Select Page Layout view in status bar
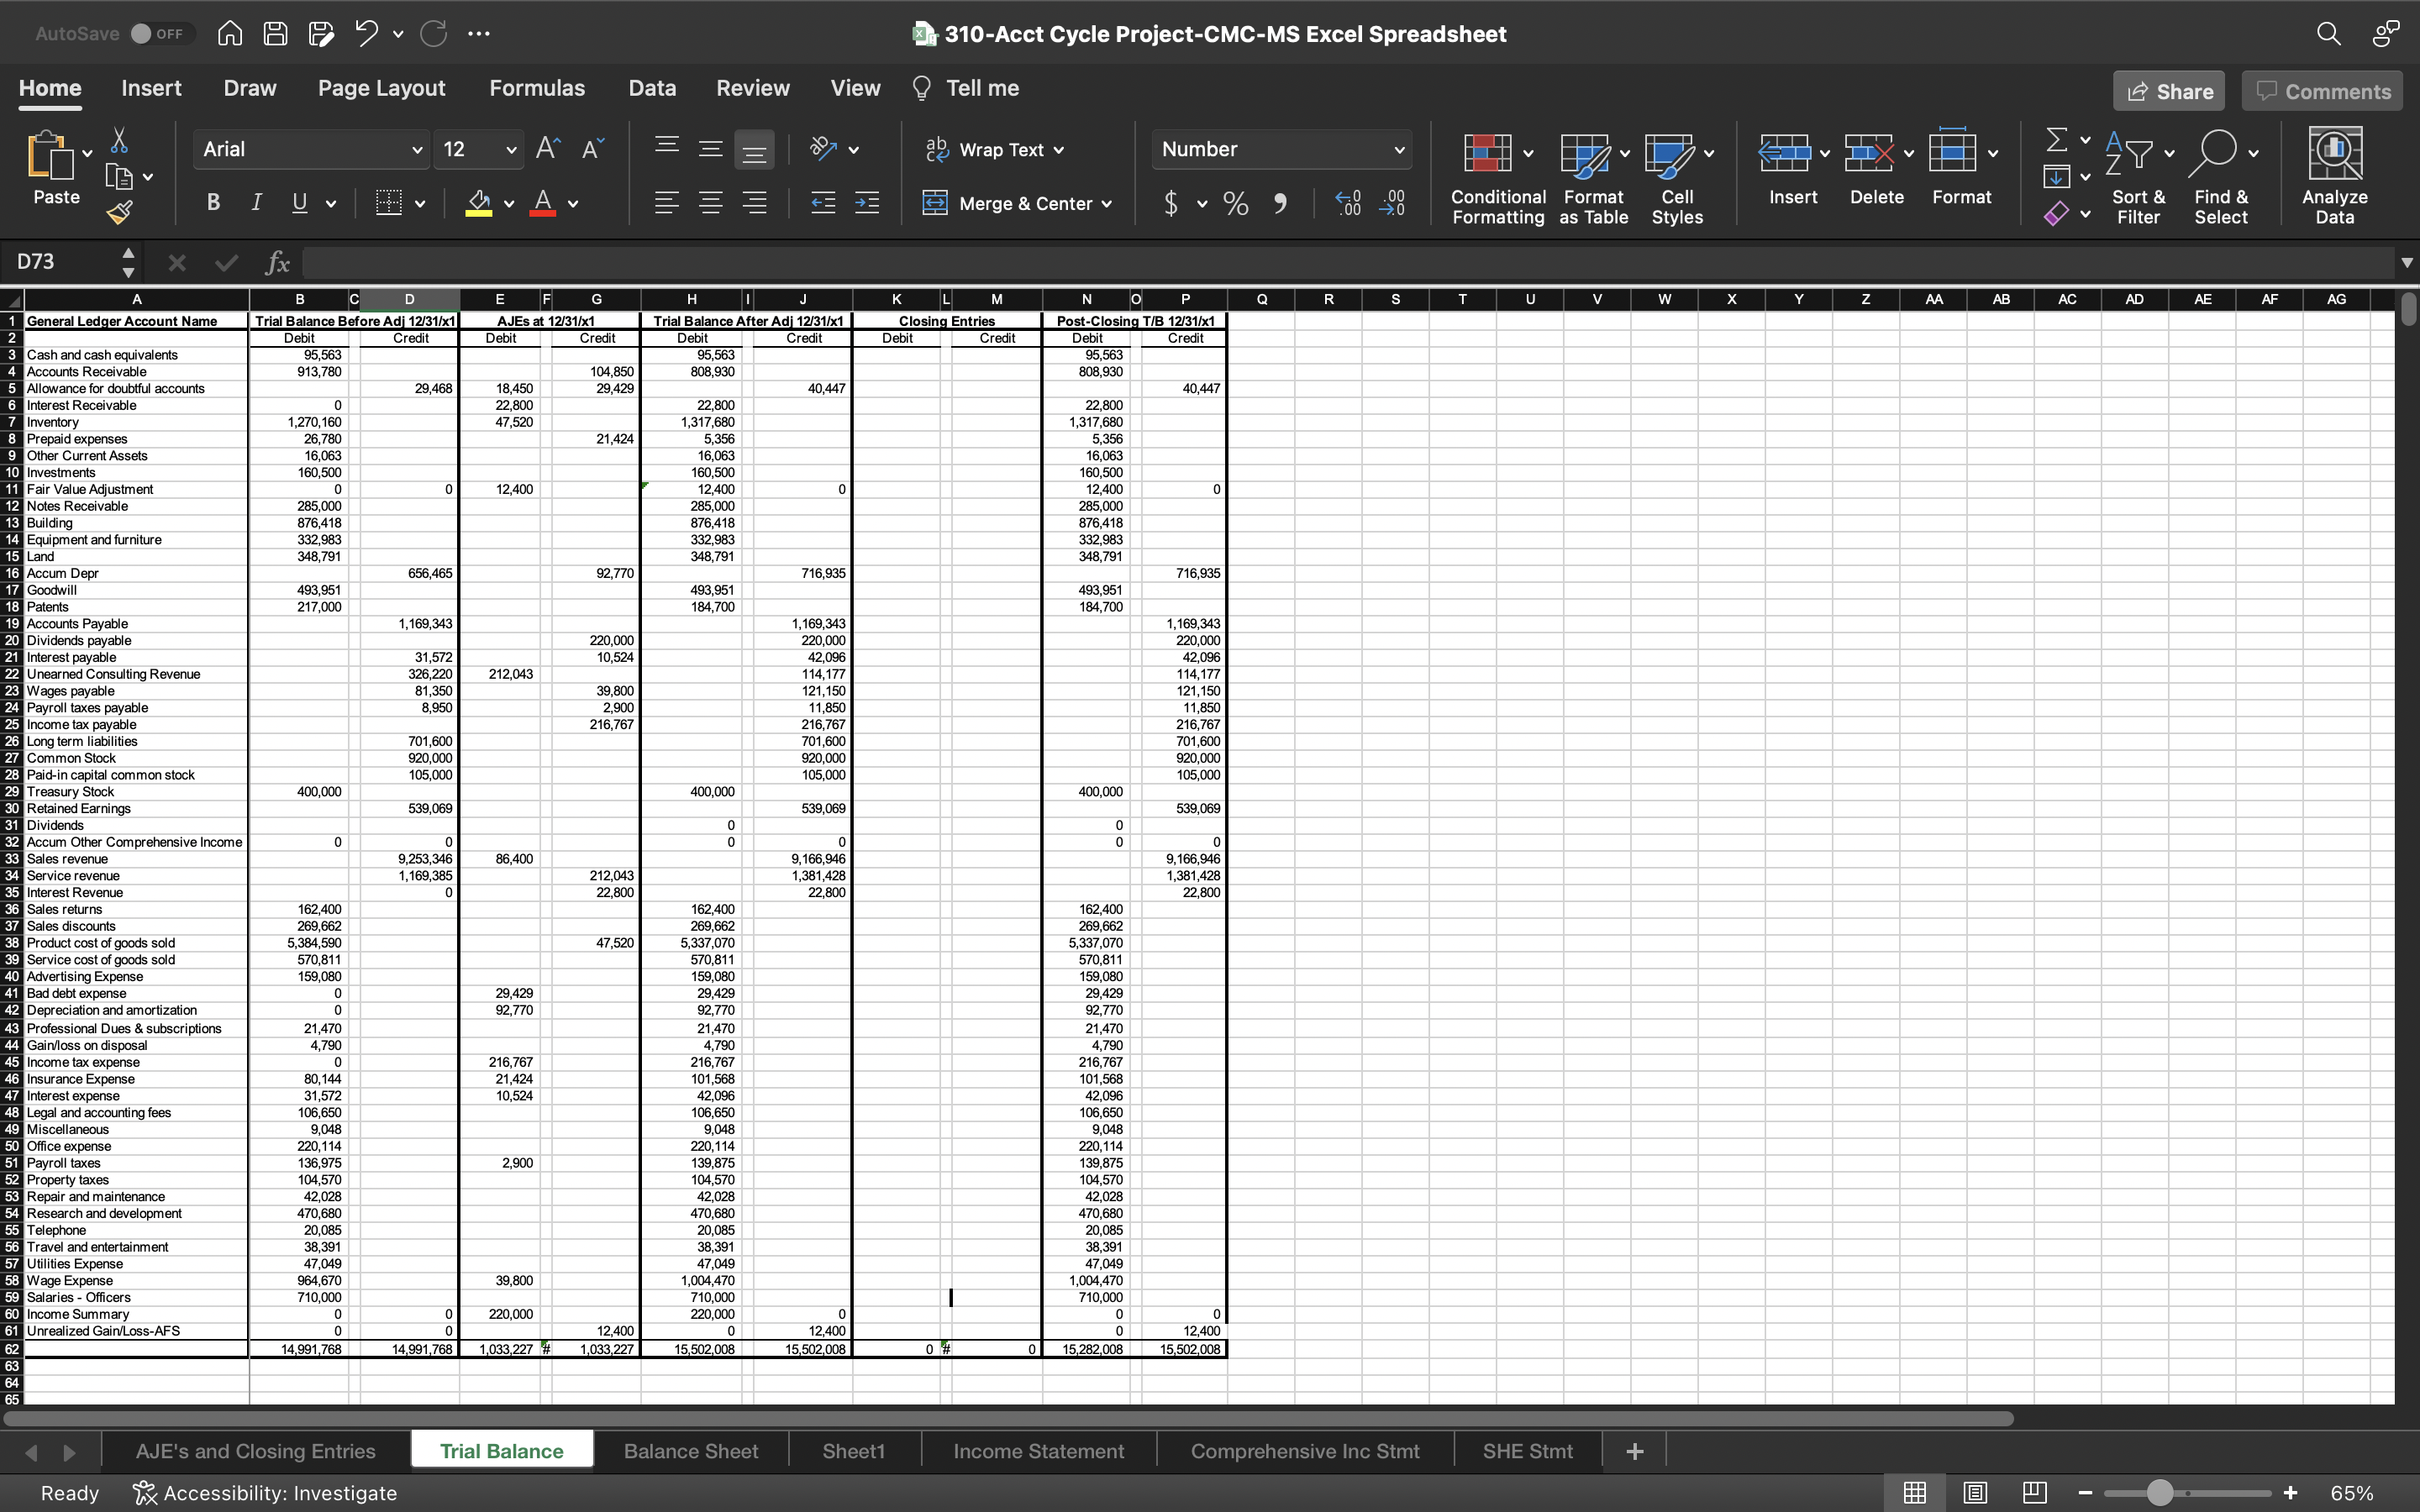The image size is (2420, 1512). pyautogui.click(x=1974, y=1493)
